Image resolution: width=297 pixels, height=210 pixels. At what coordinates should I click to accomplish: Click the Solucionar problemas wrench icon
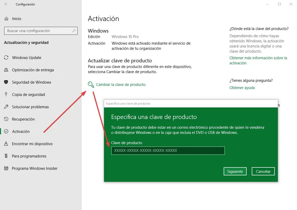[6, 107]
